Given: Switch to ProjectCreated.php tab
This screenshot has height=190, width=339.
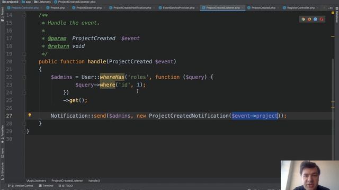Looking at the screenshot, I should tap(262, 8).
